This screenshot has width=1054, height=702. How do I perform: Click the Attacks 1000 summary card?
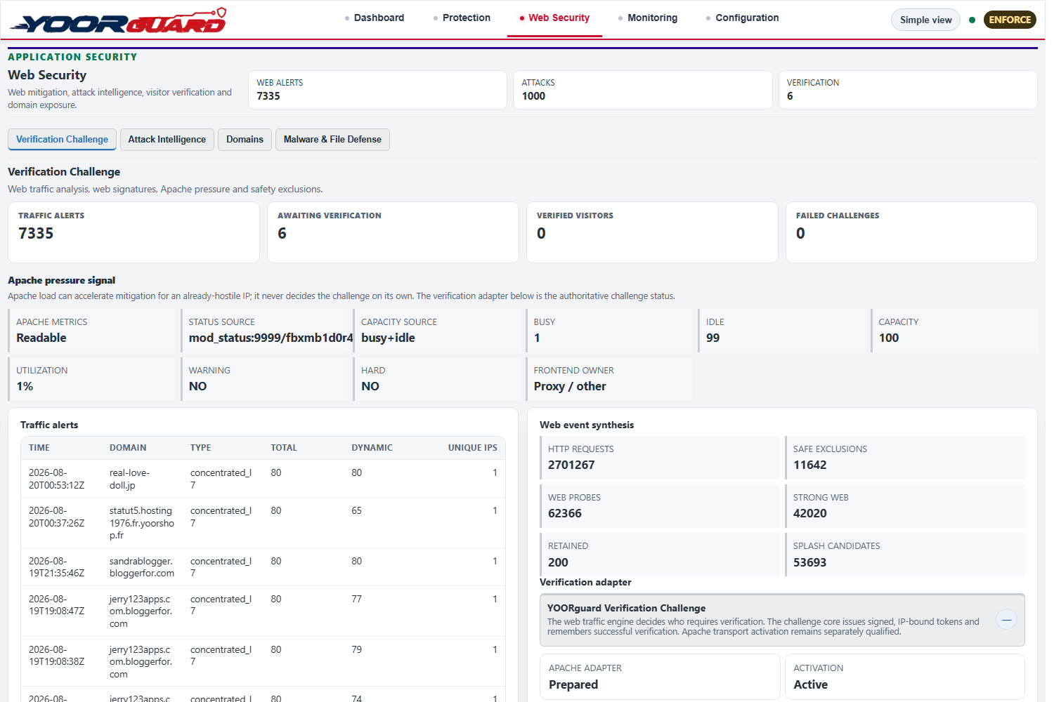[x=642, y=90]
